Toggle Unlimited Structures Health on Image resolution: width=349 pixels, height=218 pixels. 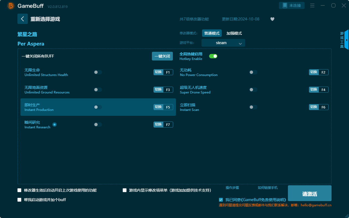98,72
